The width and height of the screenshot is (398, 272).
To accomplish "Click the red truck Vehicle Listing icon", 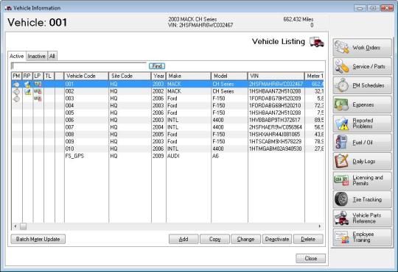I will tap(317, 42).
